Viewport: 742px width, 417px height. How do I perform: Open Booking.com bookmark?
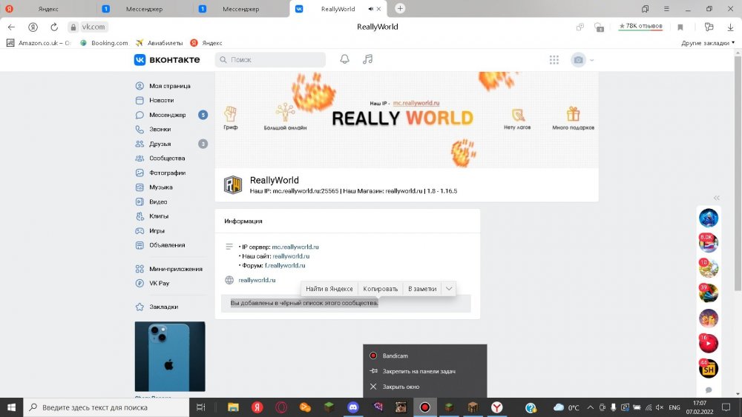point(104,43)
